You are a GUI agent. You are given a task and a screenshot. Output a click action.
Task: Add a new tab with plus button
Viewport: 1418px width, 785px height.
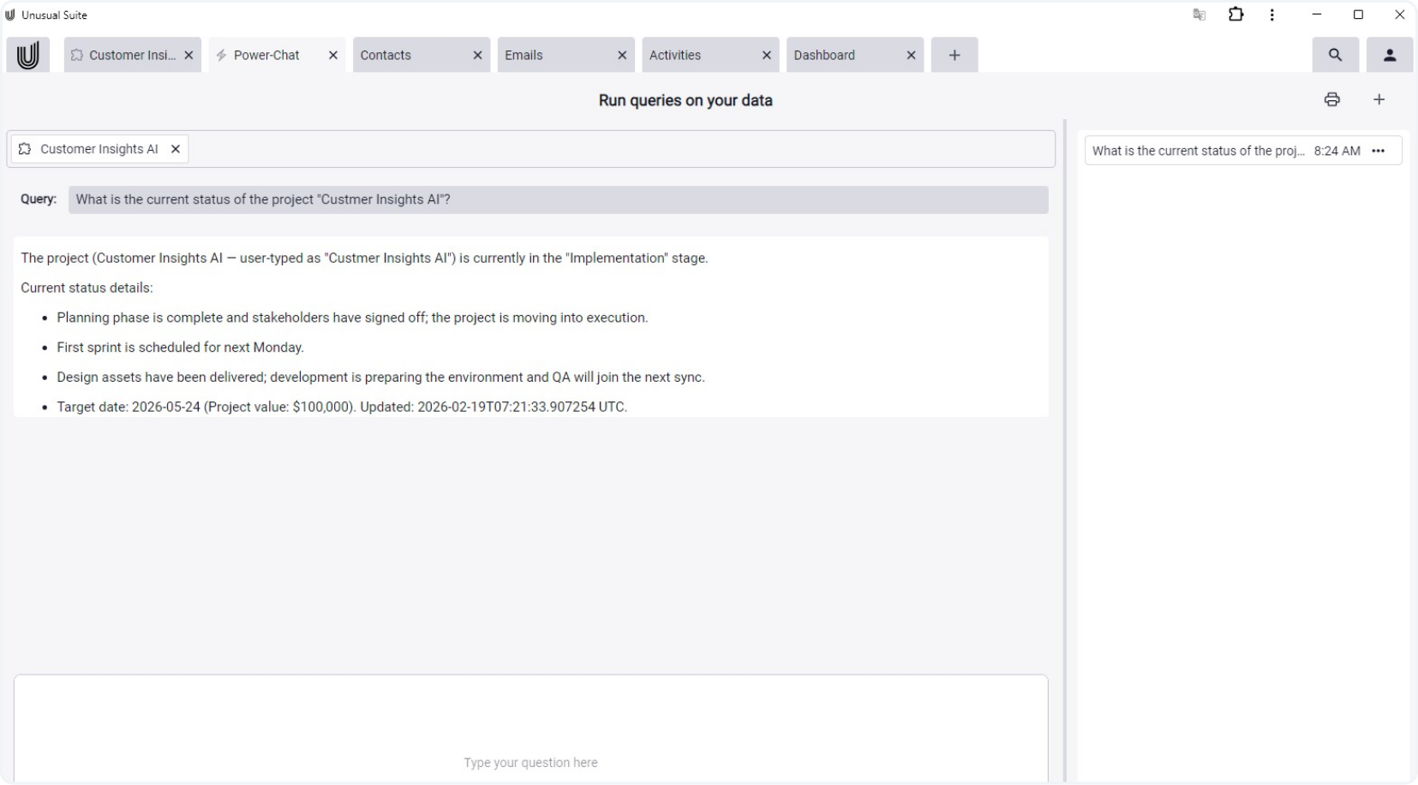pyautogui.click(x=954, y=55)
